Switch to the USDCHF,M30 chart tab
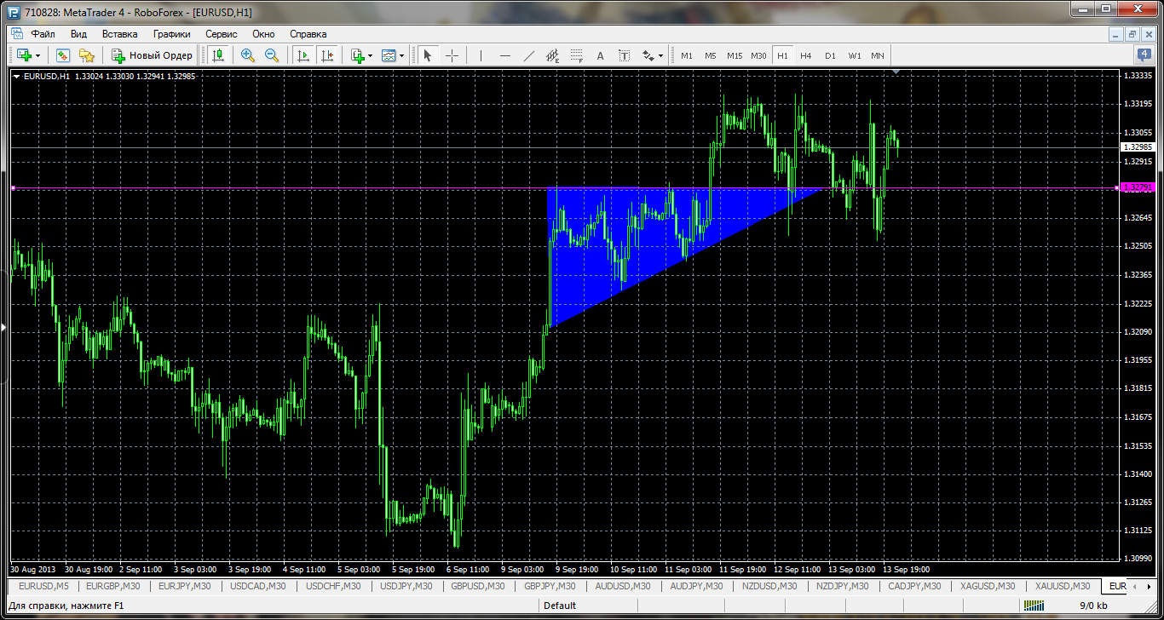Viewport: 1164px width, 620px height. click(x=332, y=586)
